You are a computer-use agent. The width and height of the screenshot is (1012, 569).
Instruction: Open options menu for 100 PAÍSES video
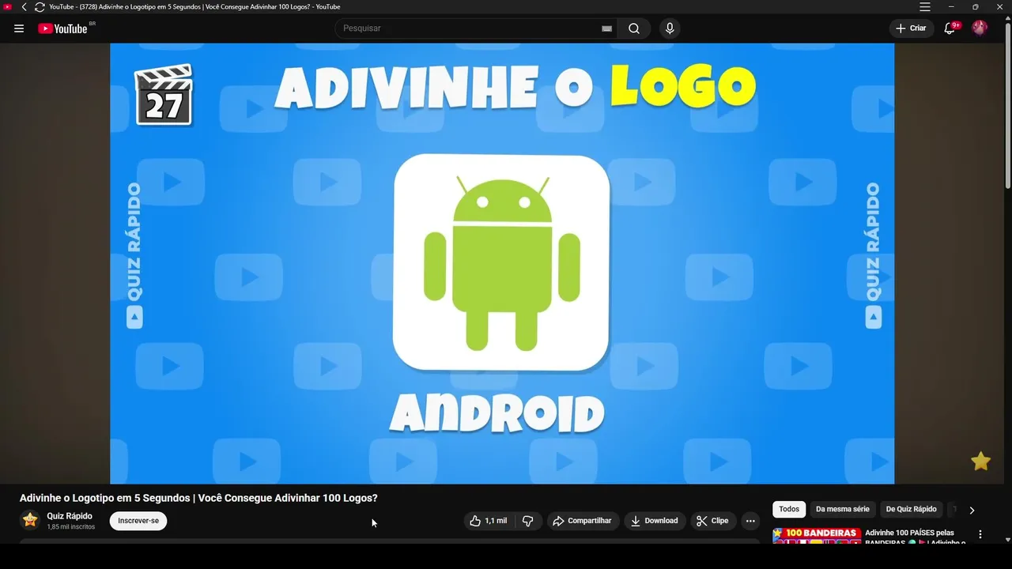tap(980, 534)
